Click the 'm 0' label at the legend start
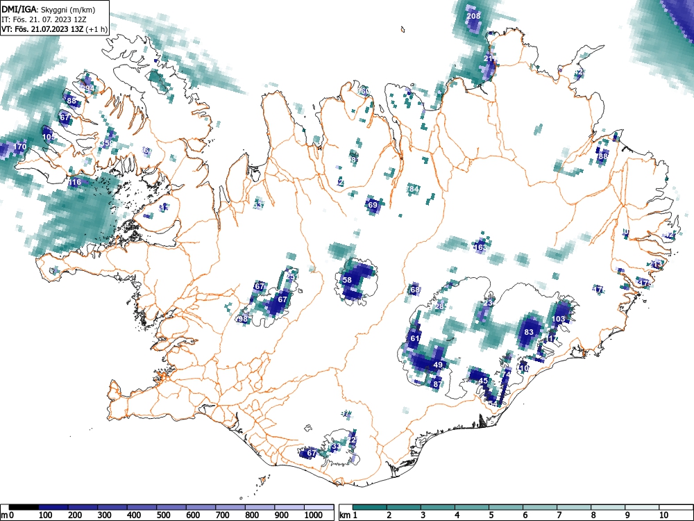 pos(8,515)
